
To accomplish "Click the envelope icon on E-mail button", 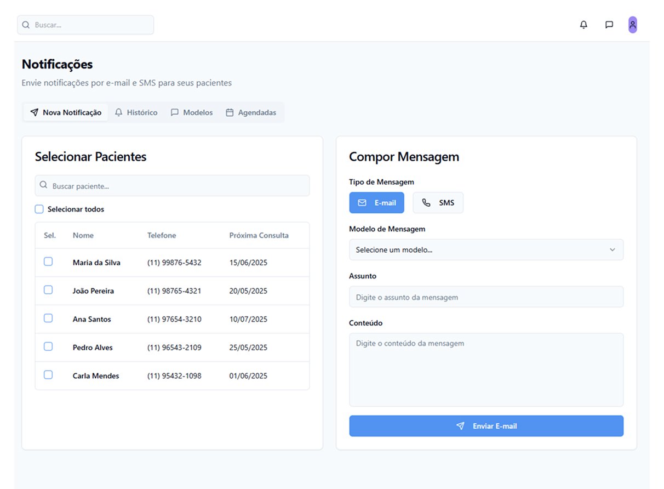I will coord(362,203).
